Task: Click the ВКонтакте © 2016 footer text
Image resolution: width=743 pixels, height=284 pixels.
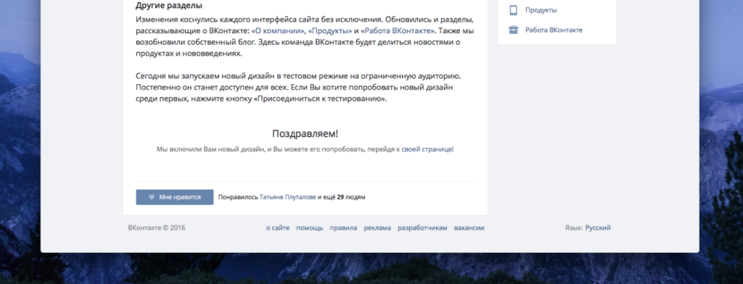Action: click(157, 227)
